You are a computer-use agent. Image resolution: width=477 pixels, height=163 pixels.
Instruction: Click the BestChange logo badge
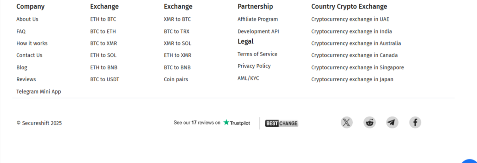pyautogui.click(x=281, y=123)
